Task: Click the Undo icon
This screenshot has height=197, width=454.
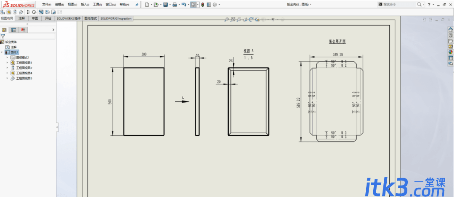Action: click(x=184, y=5)
